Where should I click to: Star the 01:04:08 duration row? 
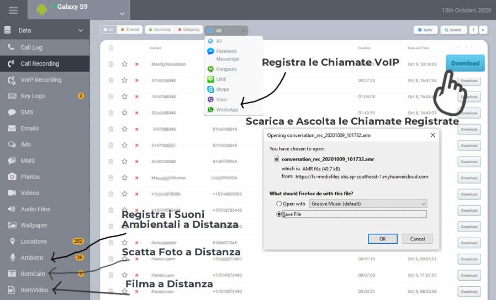[x=125, y=97]
